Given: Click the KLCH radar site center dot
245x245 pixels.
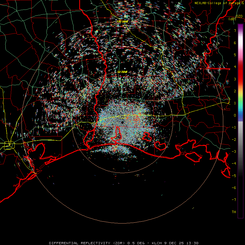Looking at the screenshot, I should coord(122,122).
